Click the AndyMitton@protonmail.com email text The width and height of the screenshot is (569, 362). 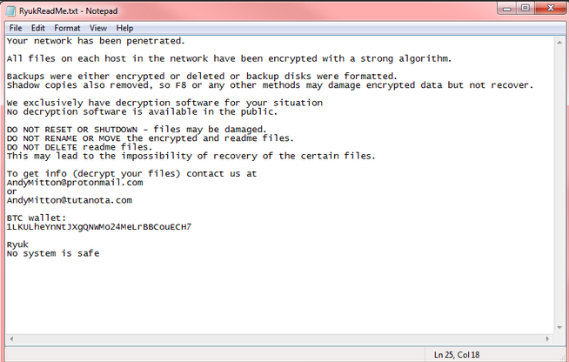[x=75, y=183]
